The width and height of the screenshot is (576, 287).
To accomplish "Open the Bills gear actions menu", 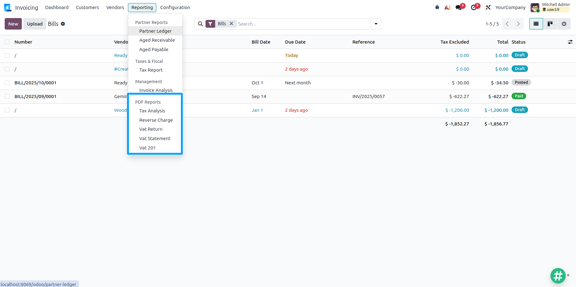I will pos(63,24).
